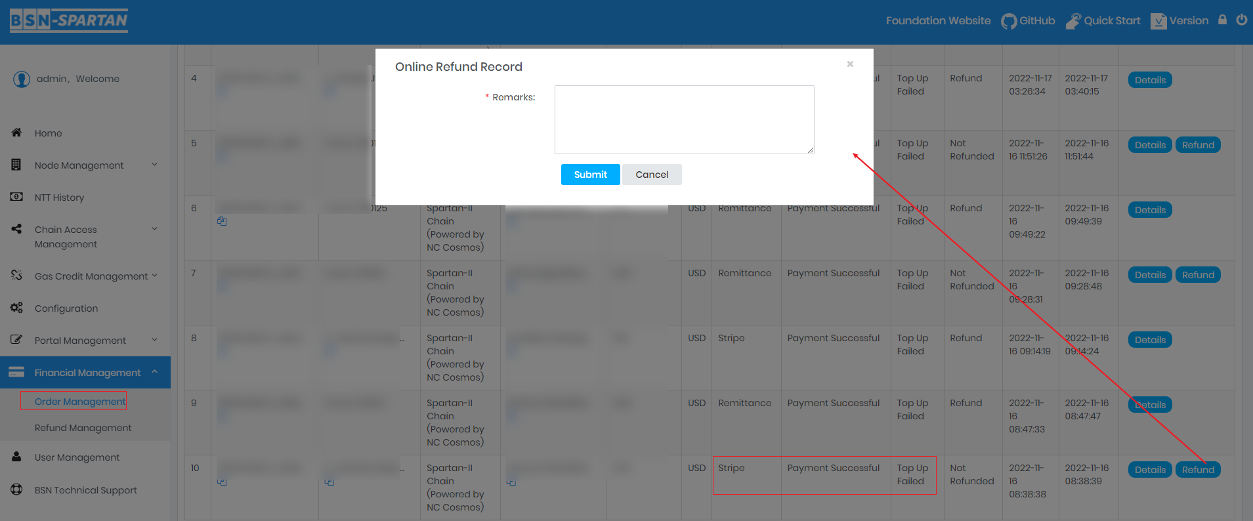
Task: Click the power logout icon
Action: coord(1241,20)
